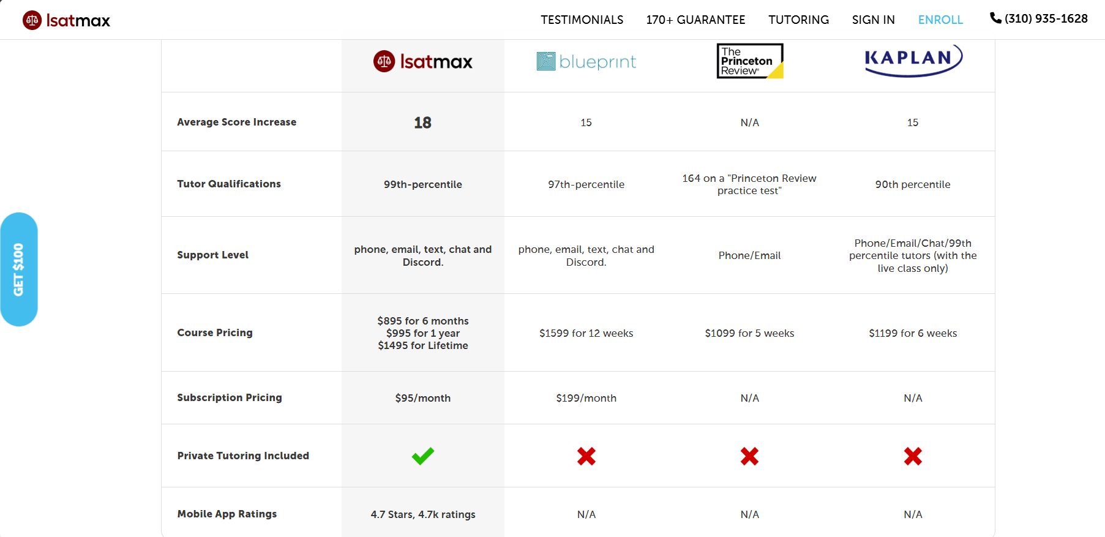Image resolution: width=1105 pixels, height=537 pixels.
Task: Open the 170+ Guarantee page
Action: point(696,20)
